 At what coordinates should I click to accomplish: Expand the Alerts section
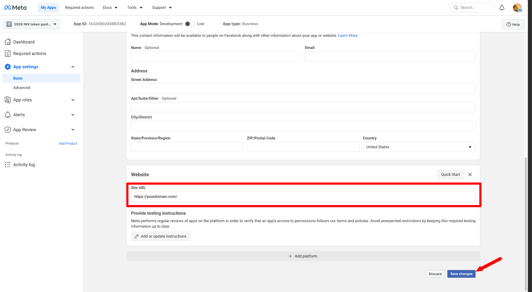pyautogui.click(x=73, y=115)
